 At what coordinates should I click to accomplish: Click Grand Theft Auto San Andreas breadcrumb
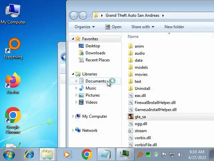tap(132, 15)
